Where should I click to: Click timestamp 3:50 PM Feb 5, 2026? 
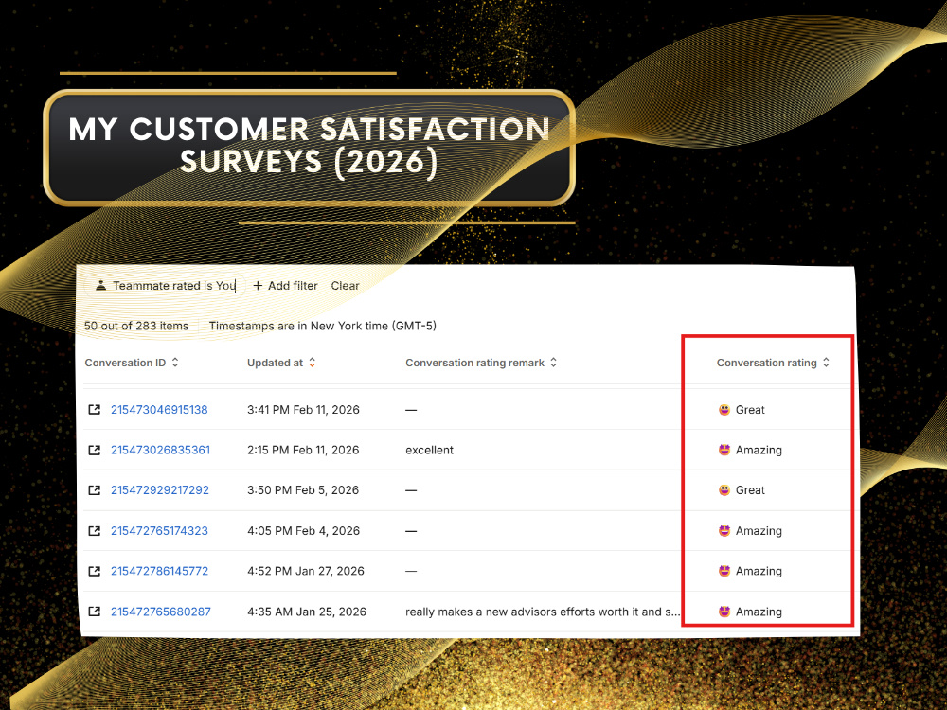[x=303, y=490]
